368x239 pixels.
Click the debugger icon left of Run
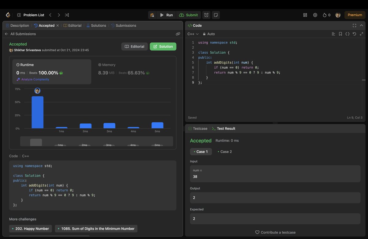pyautogui.click(x=152, y=15)
